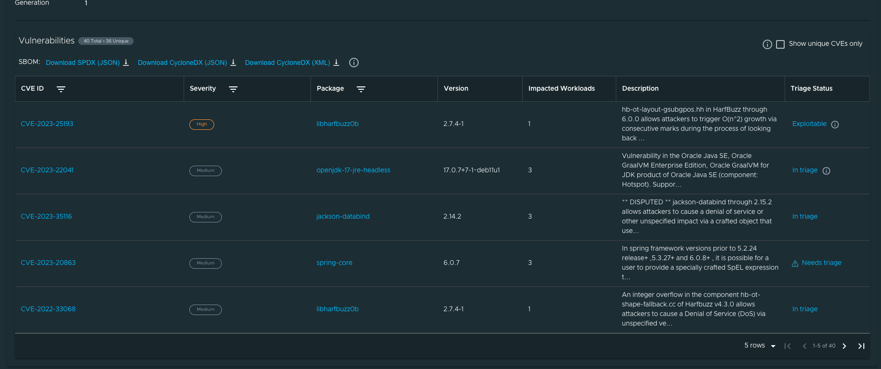Click version 17.0.7+7-1~deb11u1 cell

tap(471, 170)
